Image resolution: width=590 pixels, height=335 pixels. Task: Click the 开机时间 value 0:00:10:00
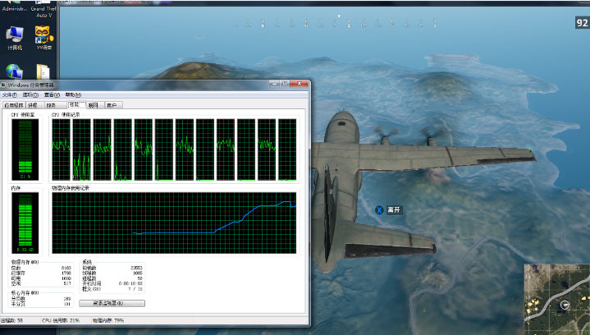click(130, 284)
